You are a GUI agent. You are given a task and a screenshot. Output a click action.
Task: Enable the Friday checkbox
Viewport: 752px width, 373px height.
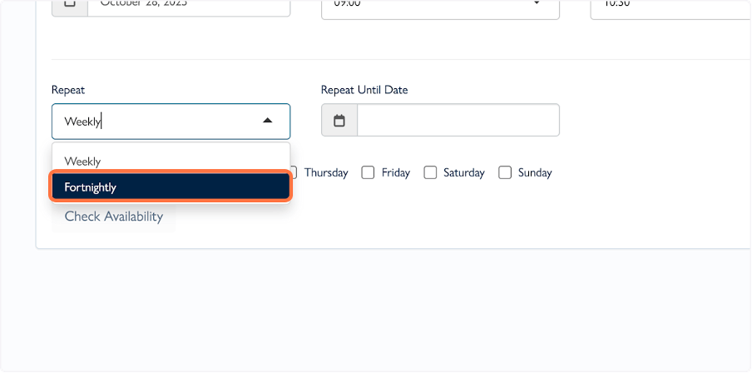point(368,173)
